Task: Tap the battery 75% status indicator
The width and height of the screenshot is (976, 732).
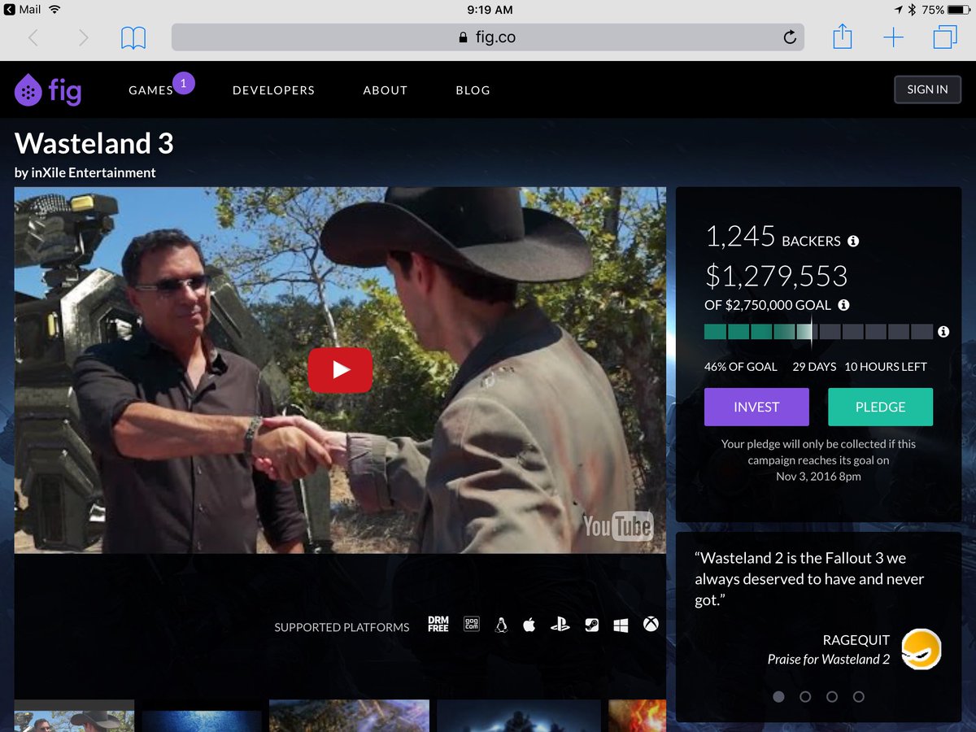Action: click(x=947, y=10)
